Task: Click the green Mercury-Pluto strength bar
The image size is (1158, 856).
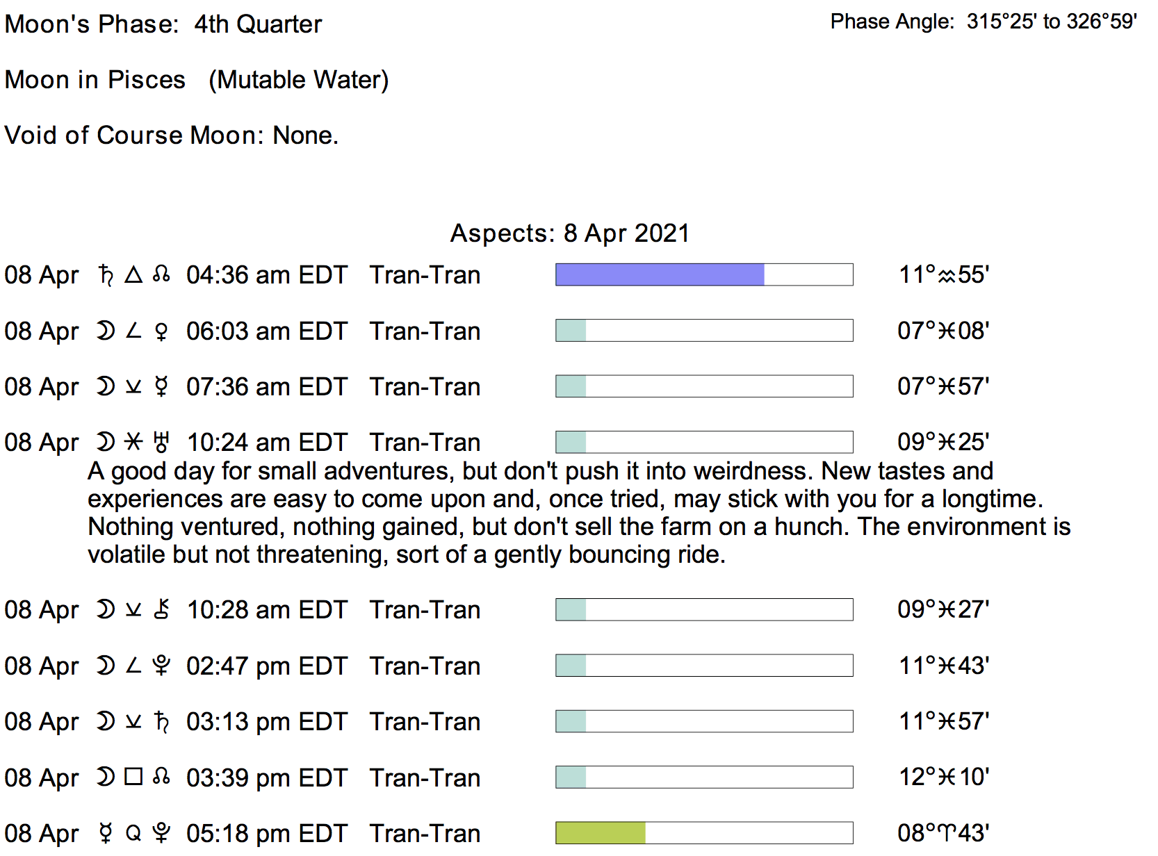Action: (x=601, y=833)
